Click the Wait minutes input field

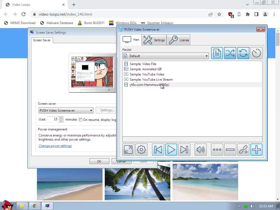[53, 119]
